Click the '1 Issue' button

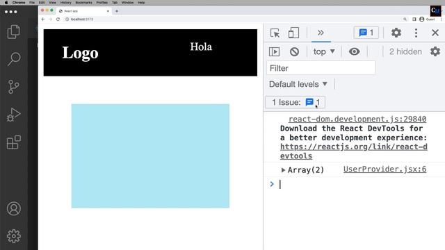coord(295,102)
